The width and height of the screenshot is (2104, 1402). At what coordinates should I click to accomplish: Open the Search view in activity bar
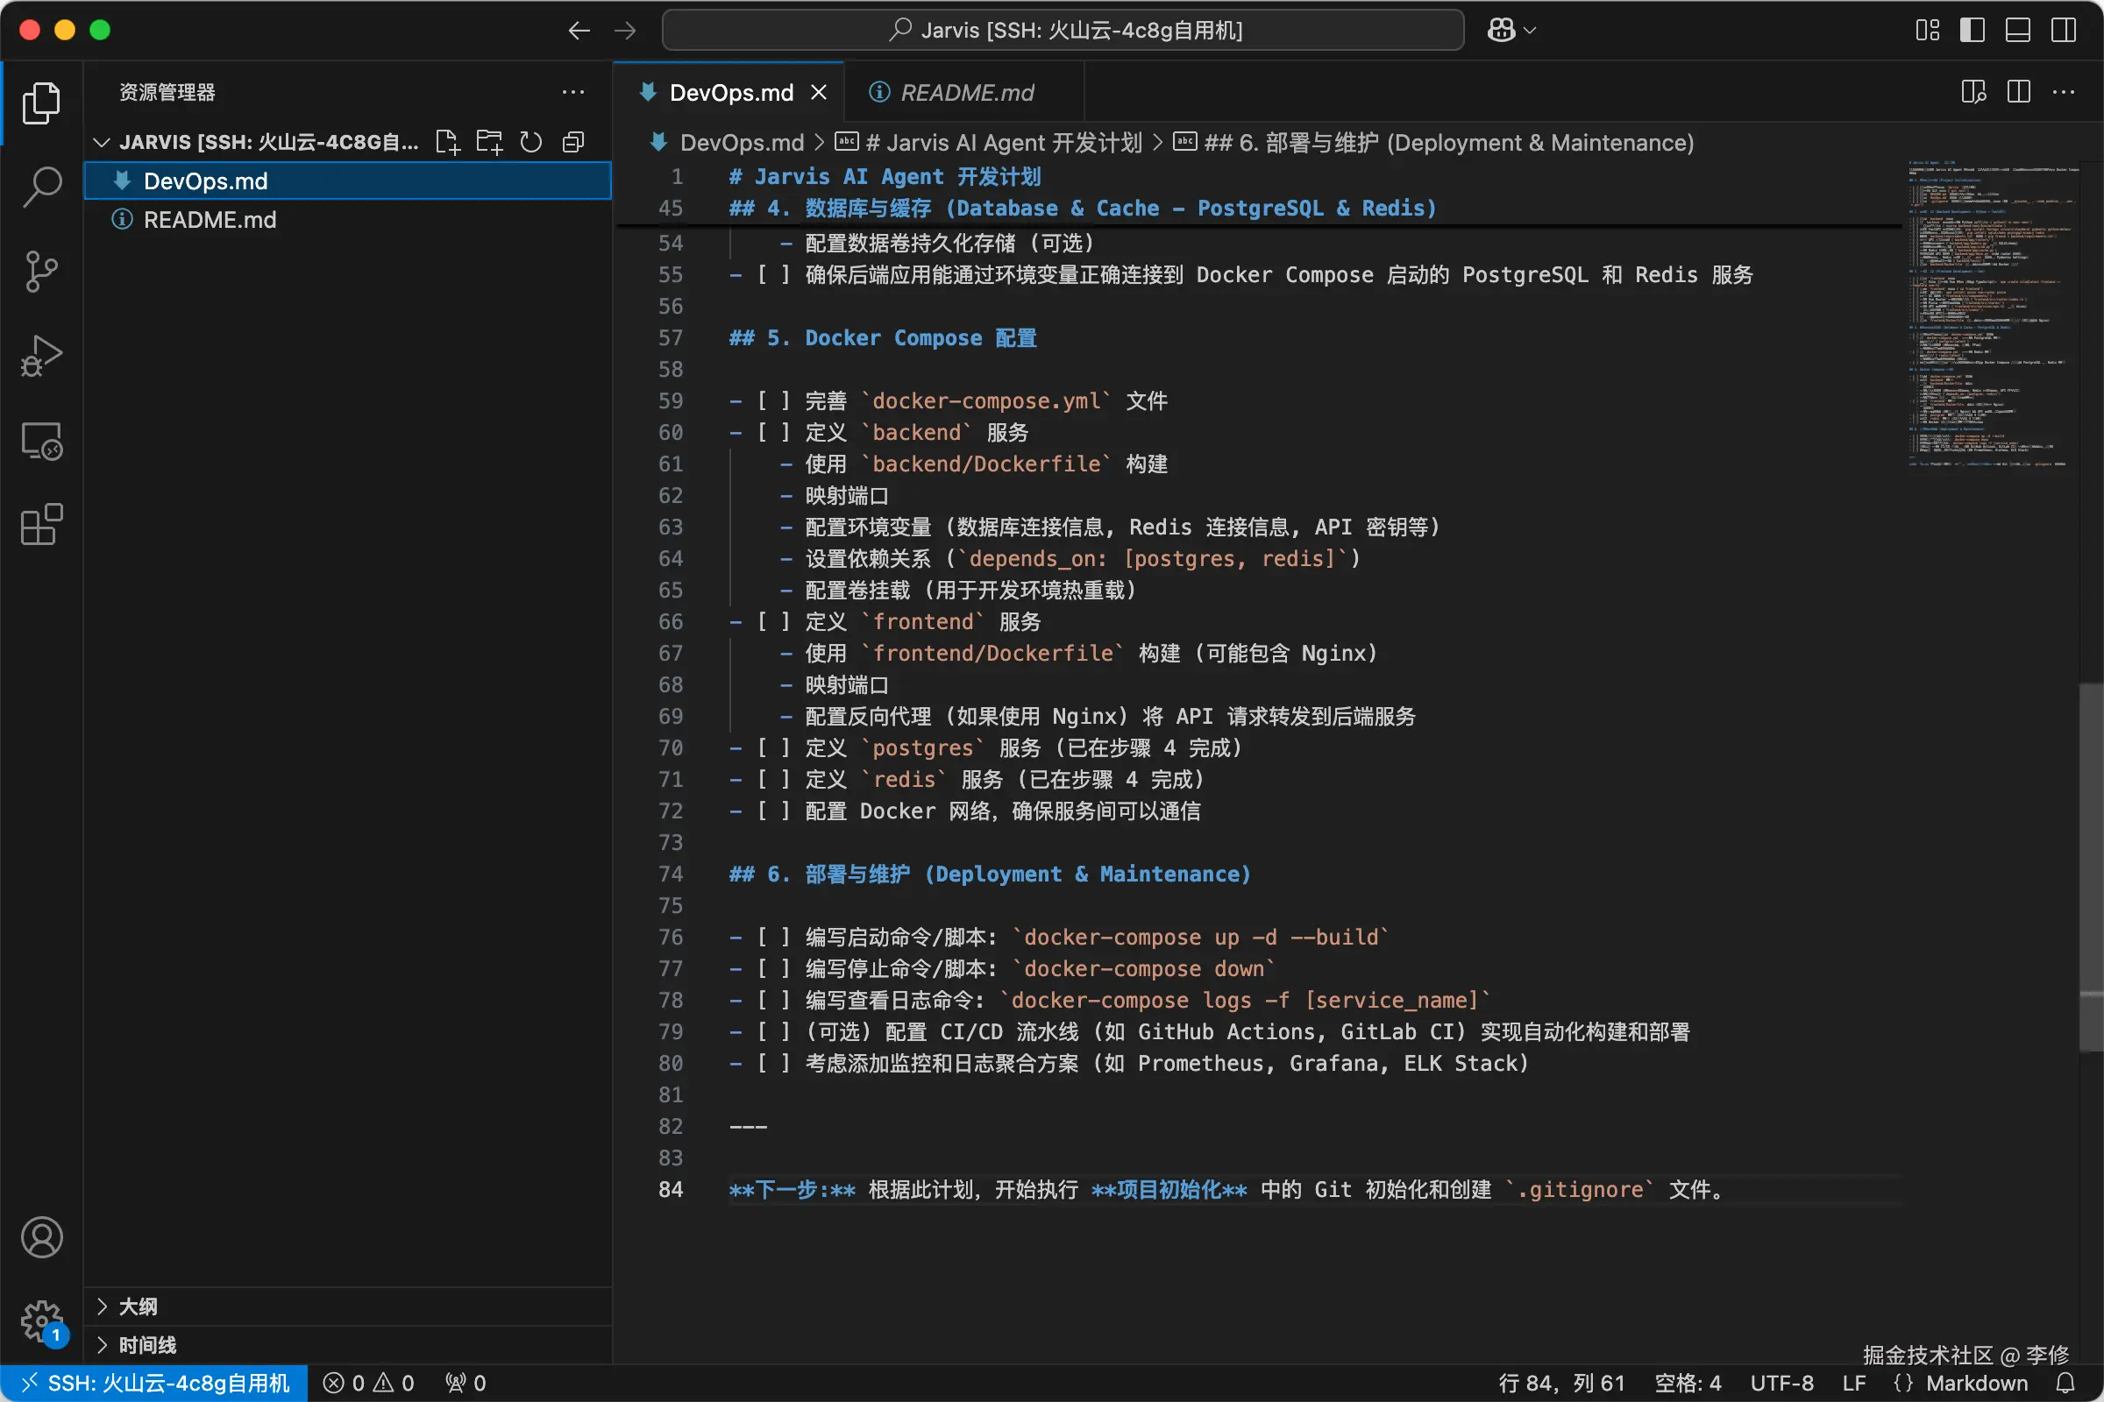coord(41,187)
